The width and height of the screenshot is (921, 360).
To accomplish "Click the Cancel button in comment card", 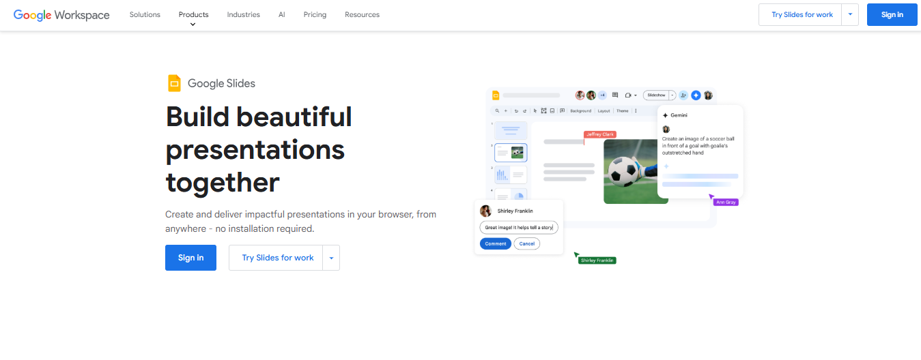I will click(x=527, y=243).
